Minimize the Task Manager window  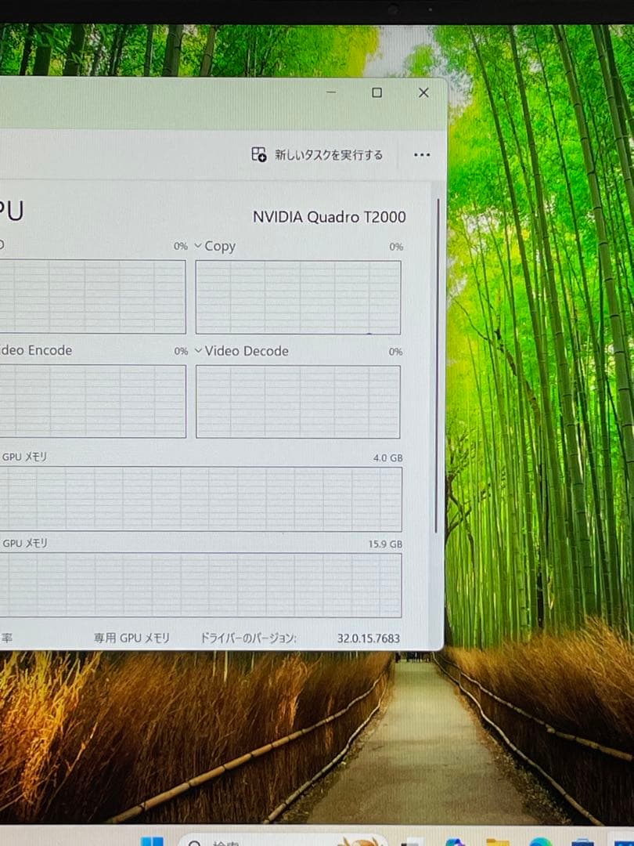point(331,92)
